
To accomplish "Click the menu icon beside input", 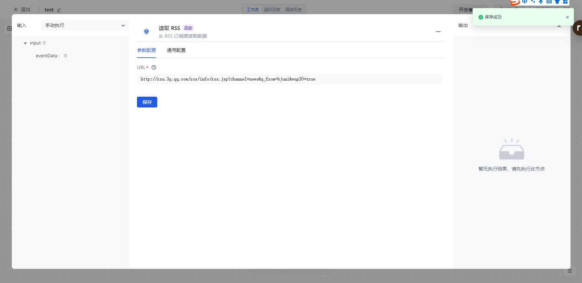I will point(44,43).
